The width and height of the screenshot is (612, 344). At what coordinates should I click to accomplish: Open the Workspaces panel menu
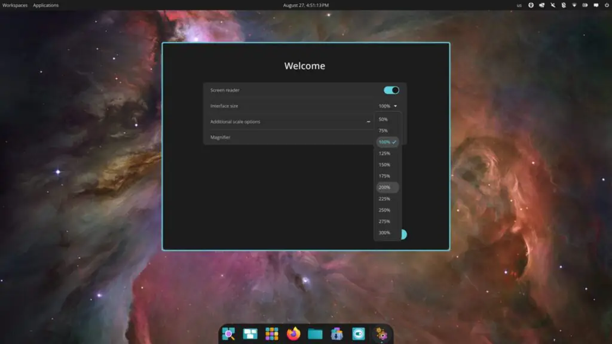[x=15, y=5]
